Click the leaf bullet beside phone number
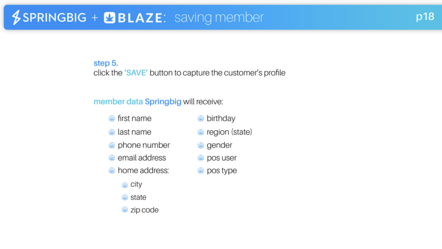The image size is (442, 249). click(x=112, y=145)
